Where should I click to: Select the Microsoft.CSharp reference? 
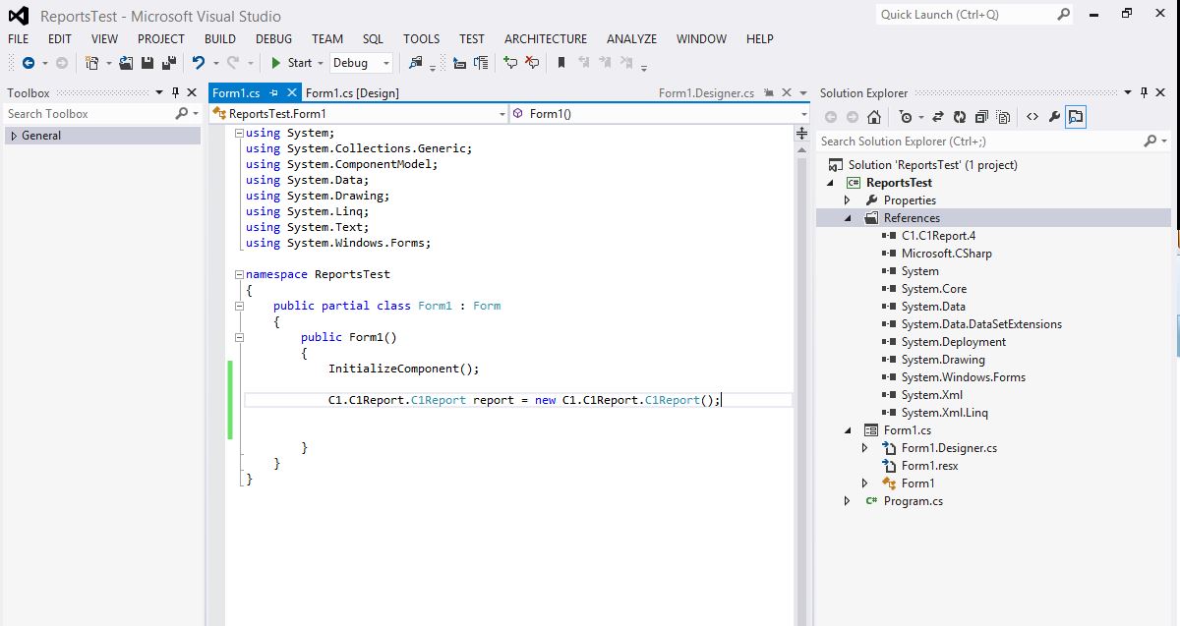(x=946, y=254)
